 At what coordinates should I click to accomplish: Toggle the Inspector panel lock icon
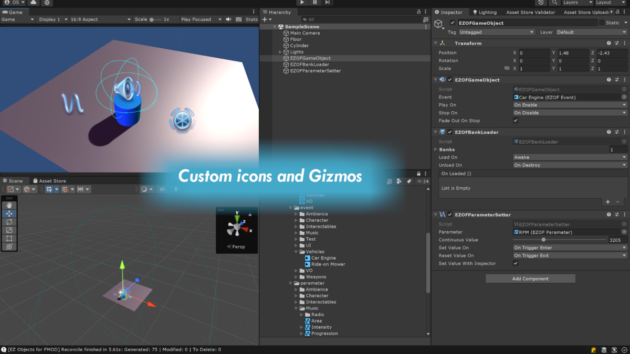[x=617, y=12]
